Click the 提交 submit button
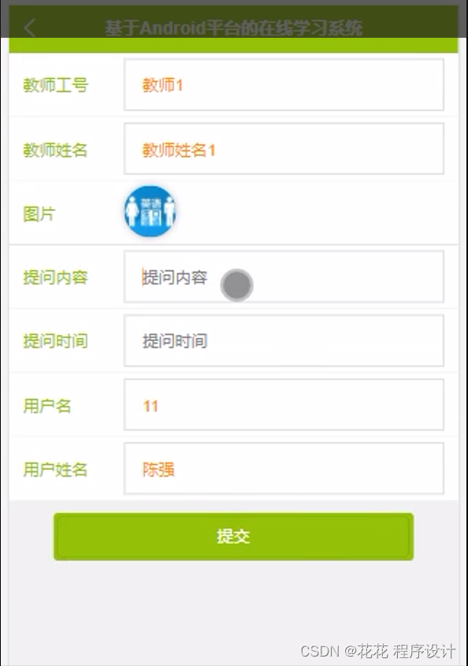 [233, 536]
